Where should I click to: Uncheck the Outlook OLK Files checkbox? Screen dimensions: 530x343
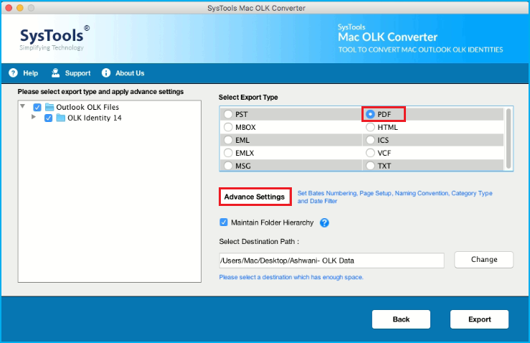pos(37,107)
